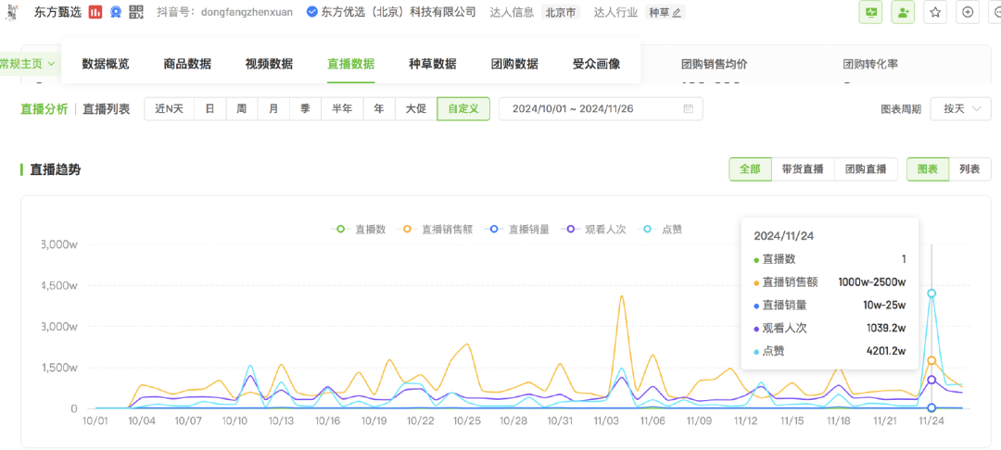Click the QR code icon beside 东方甄选
The image size is (1001, 450).
pyautogui.click(x=137, y=12)
